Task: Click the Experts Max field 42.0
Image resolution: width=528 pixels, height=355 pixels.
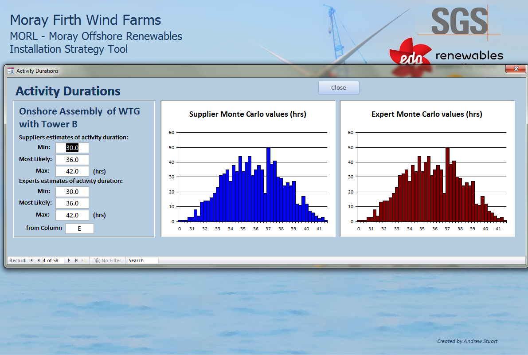Action: [x=72, y=215]
